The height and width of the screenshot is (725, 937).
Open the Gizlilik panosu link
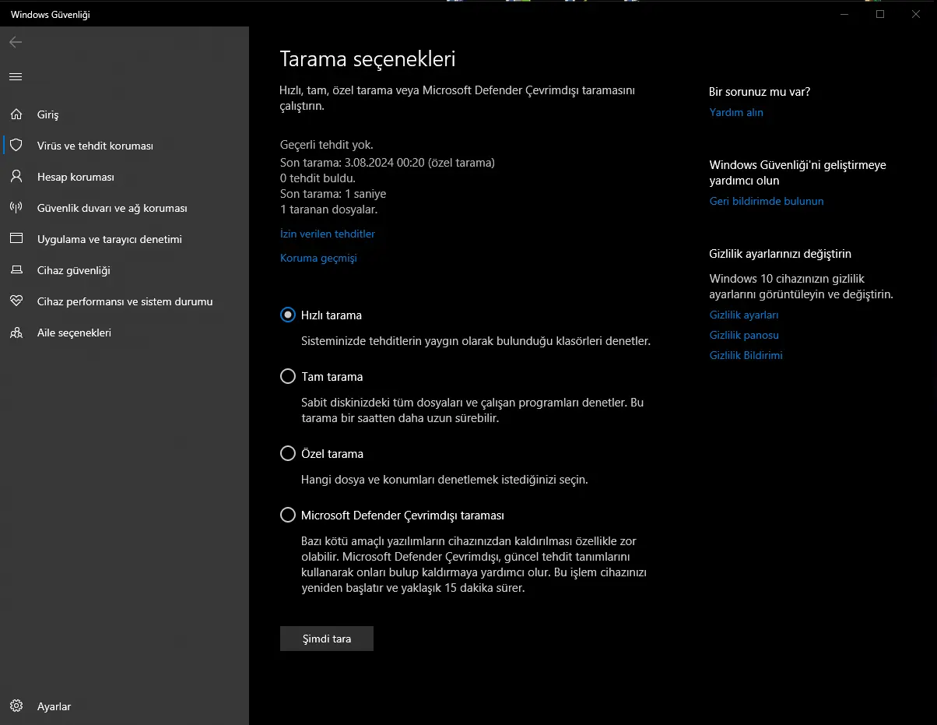[744, 335]
